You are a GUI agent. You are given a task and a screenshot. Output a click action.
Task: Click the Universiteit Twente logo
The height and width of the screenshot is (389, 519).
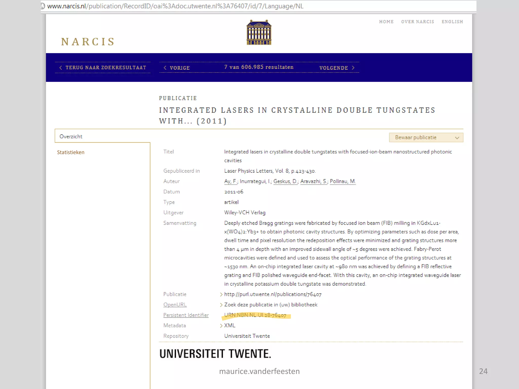(215, 354)
